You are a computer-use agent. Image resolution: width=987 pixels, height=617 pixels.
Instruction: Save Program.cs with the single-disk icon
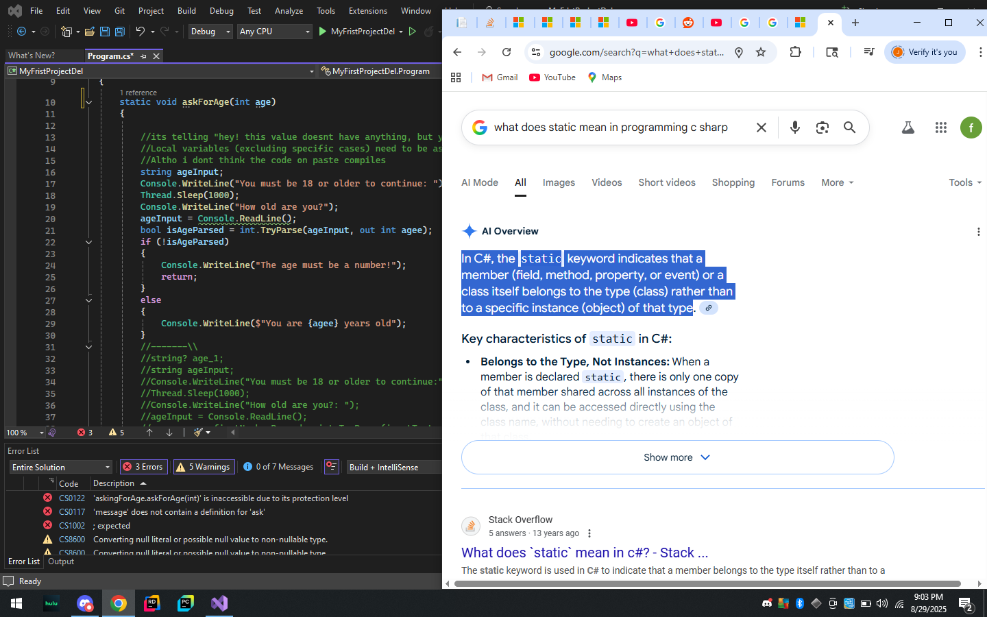[x=105, y=32]
